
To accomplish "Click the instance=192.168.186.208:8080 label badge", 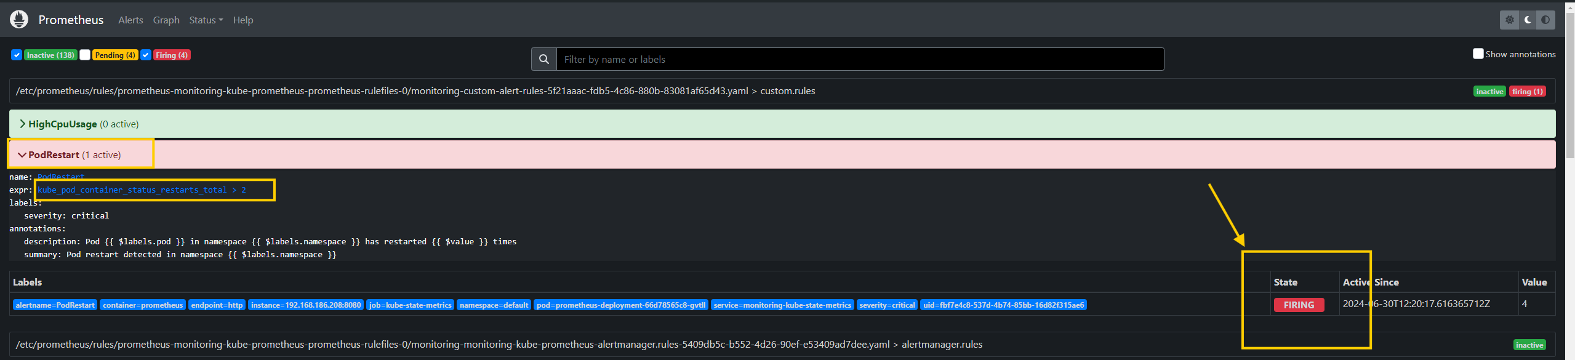I will tap(306, 305).
